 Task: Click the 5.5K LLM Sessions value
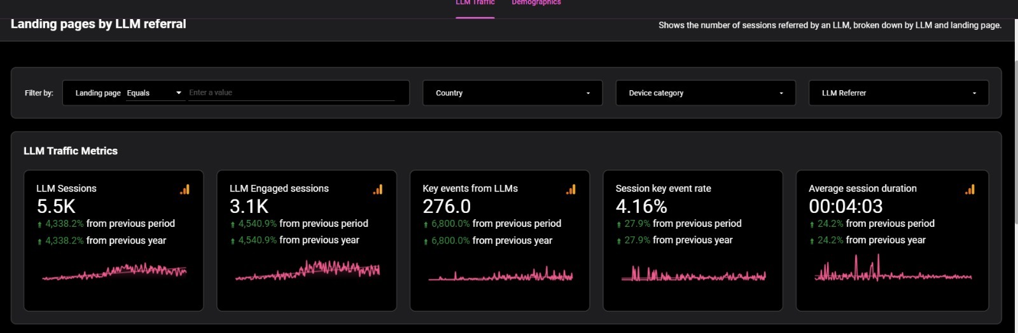coord(56,207)
